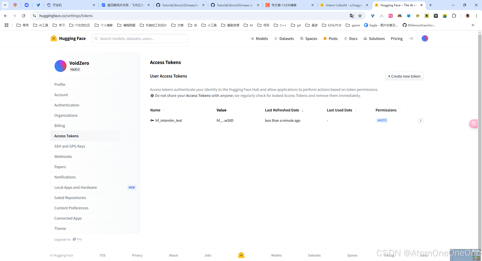Sort tokens by Last Used Date
482x261 pixels.
tap(342, 110)
